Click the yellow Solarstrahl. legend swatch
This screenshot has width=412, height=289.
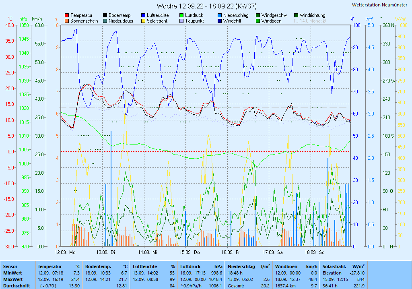(x=143, y=21)
